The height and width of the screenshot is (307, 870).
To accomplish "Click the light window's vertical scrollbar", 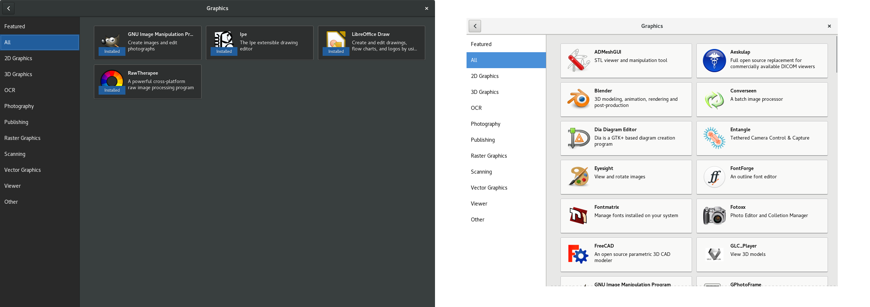I will (x=836, y=54).
